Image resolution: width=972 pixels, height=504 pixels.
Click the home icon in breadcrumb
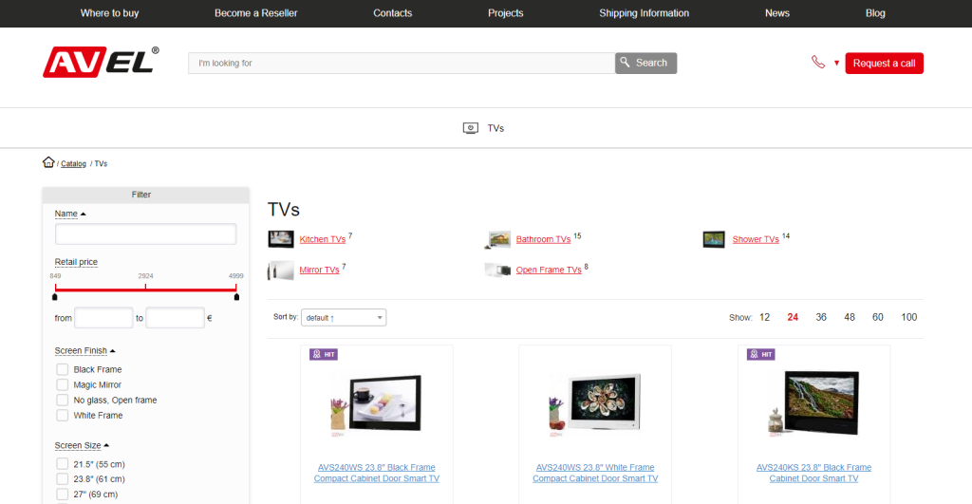48,162
